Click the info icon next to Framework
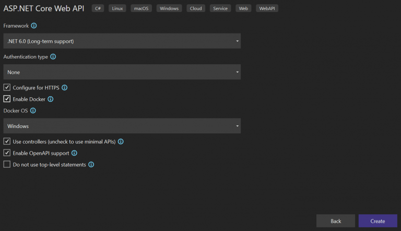The height and width of the screenshot is (231, 401). pos(34,26)
